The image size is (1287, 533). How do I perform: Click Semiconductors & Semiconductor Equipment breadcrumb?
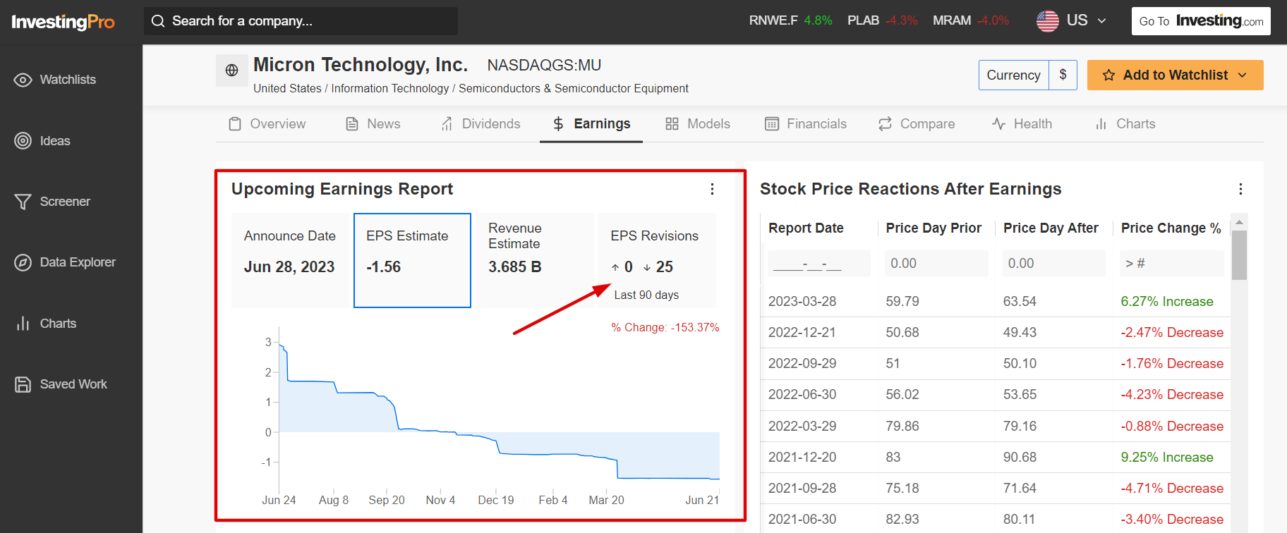pos(574,88)
